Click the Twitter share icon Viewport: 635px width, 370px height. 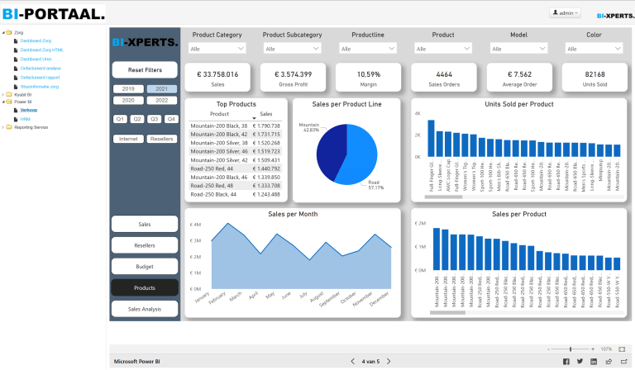580,362
